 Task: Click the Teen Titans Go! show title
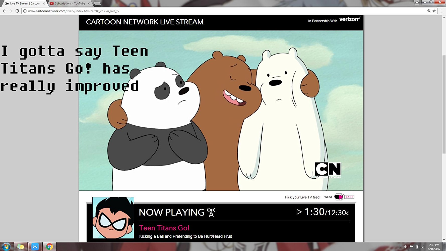point(164,228)
